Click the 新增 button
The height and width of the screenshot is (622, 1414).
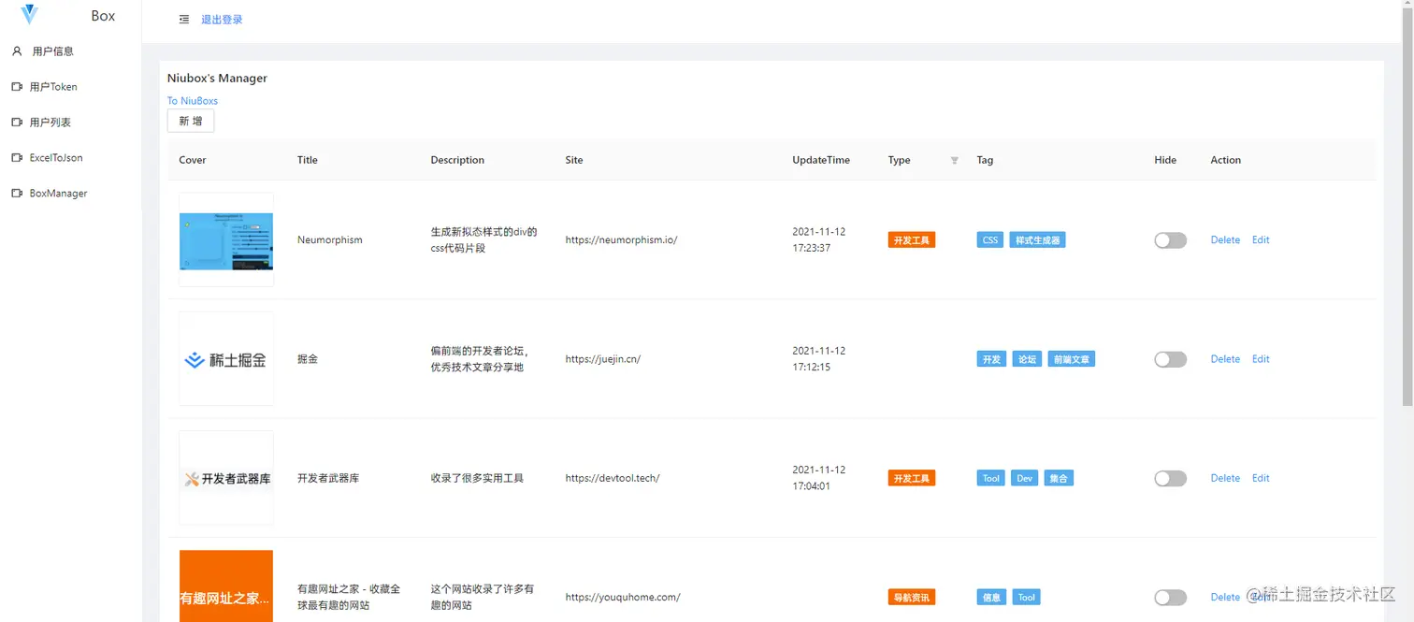coord(191,121)
